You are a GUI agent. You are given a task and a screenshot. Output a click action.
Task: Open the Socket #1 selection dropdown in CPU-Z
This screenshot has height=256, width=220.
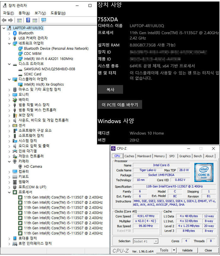(156, 241)
